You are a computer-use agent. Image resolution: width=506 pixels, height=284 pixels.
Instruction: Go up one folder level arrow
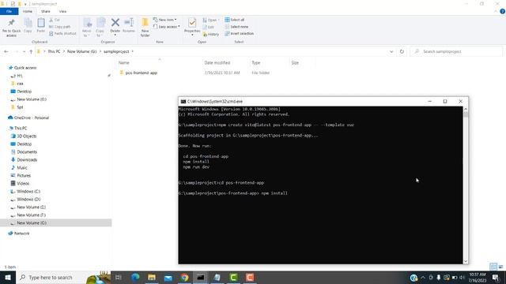(x=31, y=51)
